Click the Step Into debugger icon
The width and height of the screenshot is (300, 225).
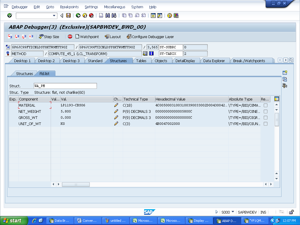pyautogui.click(x=10, y=36)
